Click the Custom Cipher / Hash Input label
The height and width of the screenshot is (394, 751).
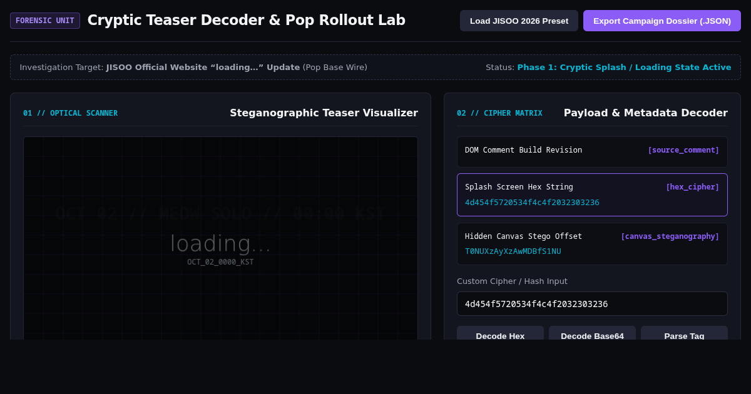(512, 281)
